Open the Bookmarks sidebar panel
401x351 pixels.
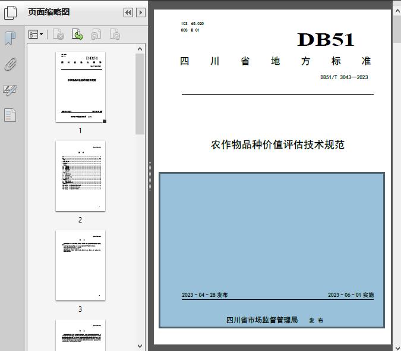pyautogui.click(x=10, y=39)
